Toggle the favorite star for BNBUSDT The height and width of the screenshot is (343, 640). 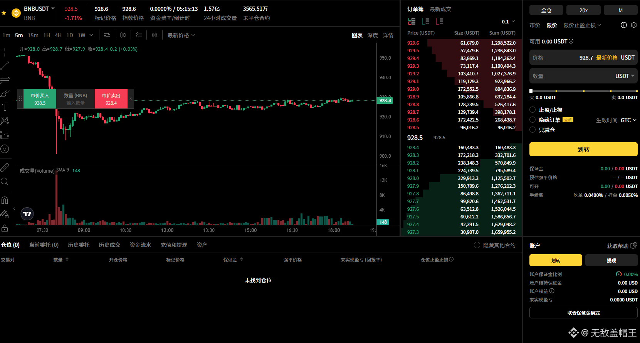point(4,13)
